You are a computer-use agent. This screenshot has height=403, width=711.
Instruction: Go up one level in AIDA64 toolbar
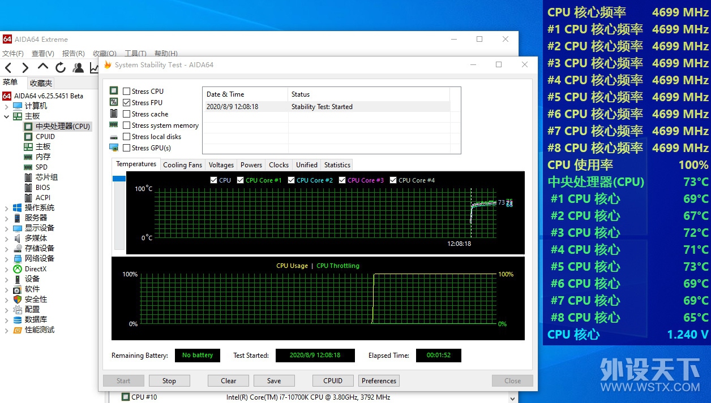[43, 68]
